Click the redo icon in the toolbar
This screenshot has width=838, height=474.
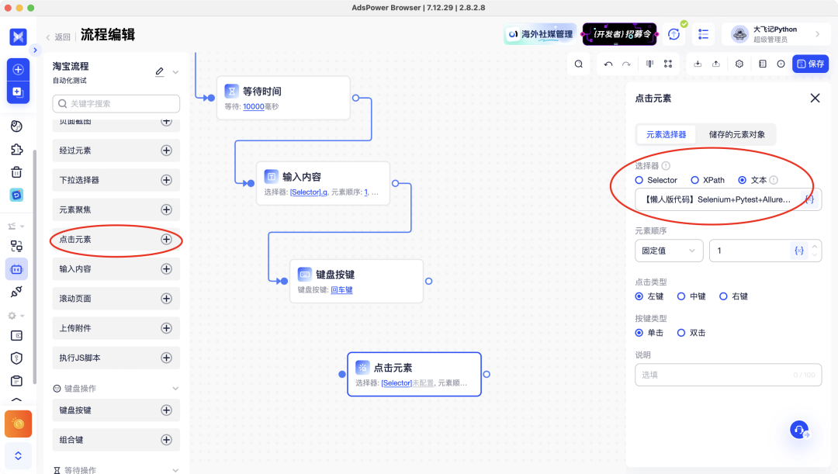626,64
